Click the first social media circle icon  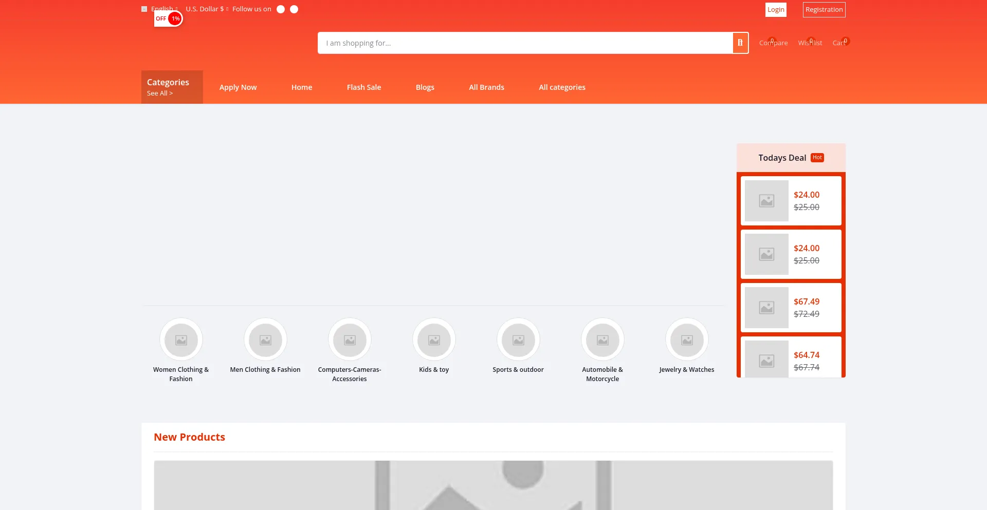[280, 9]
